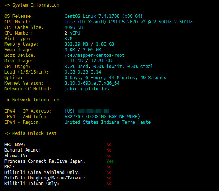Select the Intel Xeon E5-2670 v2 CPU model text
The image size is (219, 191).
[x=128, y=22]
